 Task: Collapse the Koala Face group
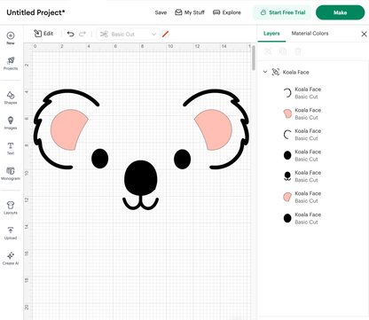pyautogui.click(x=265, y=72)
